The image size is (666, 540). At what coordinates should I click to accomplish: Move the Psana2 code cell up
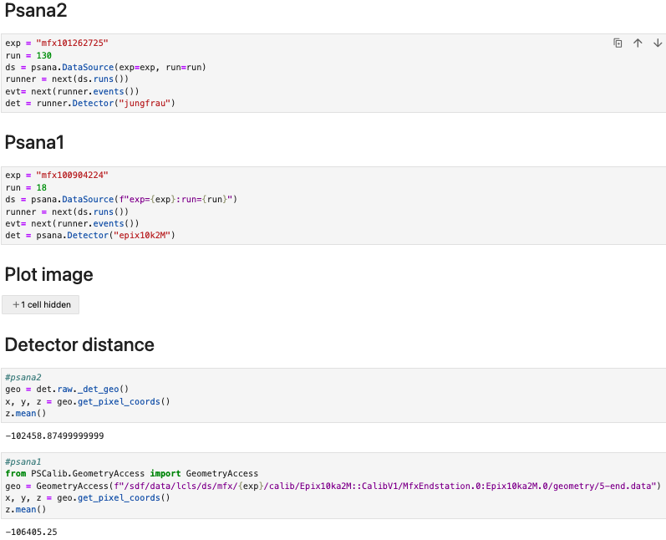pos(638,43)
